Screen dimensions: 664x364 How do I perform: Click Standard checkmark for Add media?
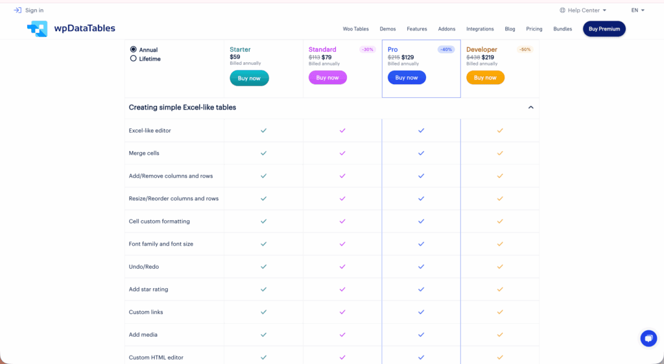point(342,334)
